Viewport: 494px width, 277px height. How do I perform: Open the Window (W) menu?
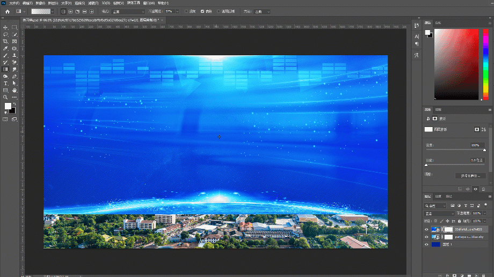coord(149,3)
